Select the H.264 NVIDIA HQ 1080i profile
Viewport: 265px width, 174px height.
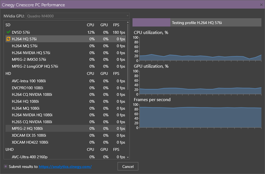(x=66, y=115)
